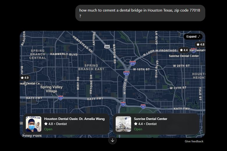Click the Hammerly Blvd street label
Viewport: 227px width, 151px height.
point(64,54)
